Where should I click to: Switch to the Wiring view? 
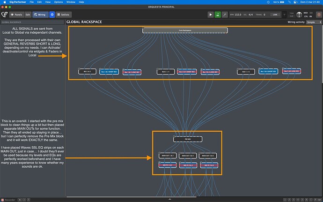[x=40, y=15]
